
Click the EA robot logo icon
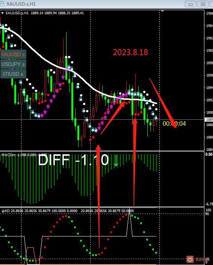click(190, 259)
